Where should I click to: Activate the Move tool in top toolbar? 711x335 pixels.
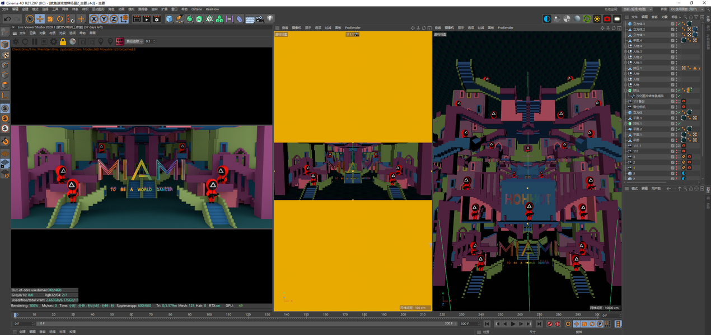(x=40, y=20)
